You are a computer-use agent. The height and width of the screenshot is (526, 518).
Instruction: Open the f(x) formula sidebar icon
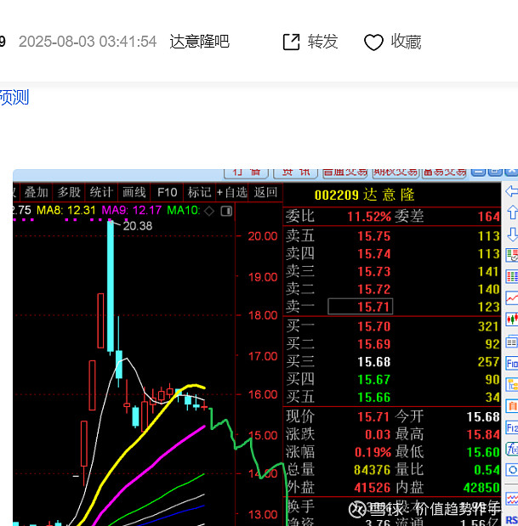tap(512, 449)
